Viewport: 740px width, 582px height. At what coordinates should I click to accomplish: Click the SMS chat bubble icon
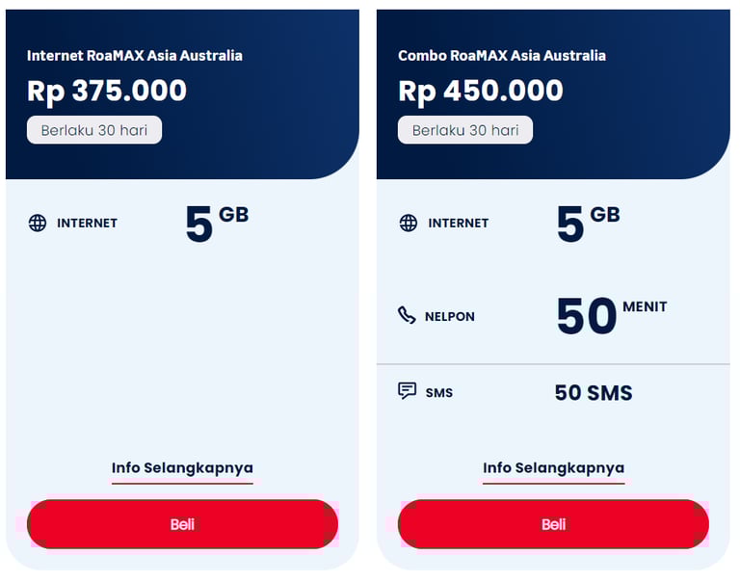407,391
